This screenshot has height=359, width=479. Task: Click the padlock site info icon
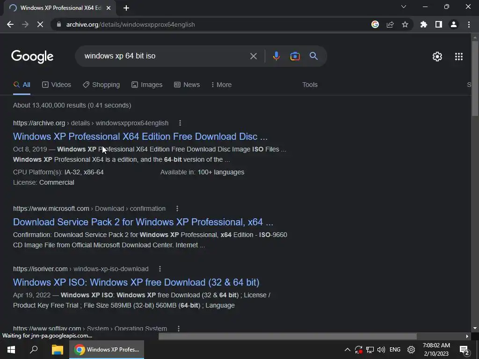click(x=59, y=24)
